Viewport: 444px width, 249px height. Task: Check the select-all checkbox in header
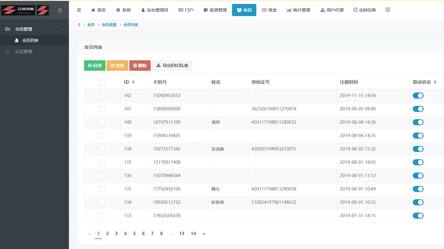[102, 82]
